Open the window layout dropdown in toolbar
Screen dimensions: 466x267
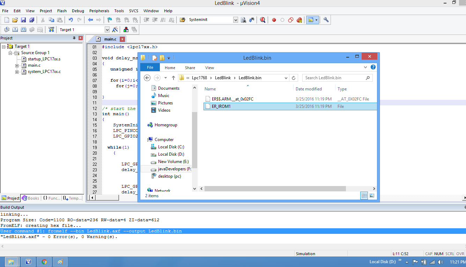click(317, 20)
